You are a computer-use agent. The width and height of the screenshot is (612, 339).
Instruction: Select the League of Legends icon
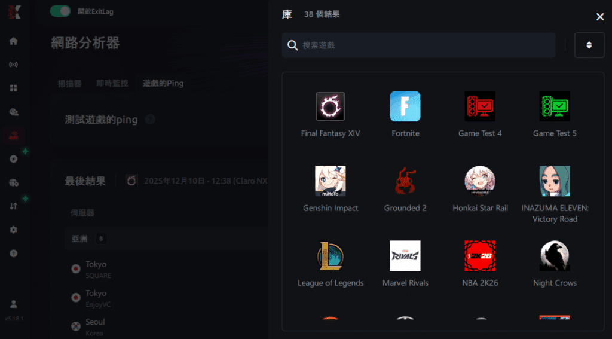[330, 256]
